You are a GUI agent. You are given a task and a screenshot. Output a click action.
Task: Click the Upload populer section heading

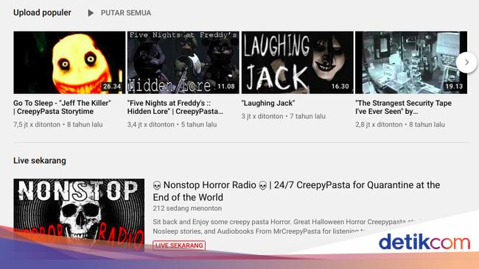pyautogui.click(x=42, y=12)
